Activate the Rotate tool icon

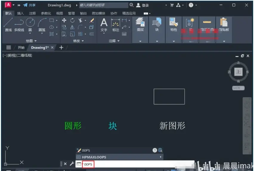tap(72, 20)
